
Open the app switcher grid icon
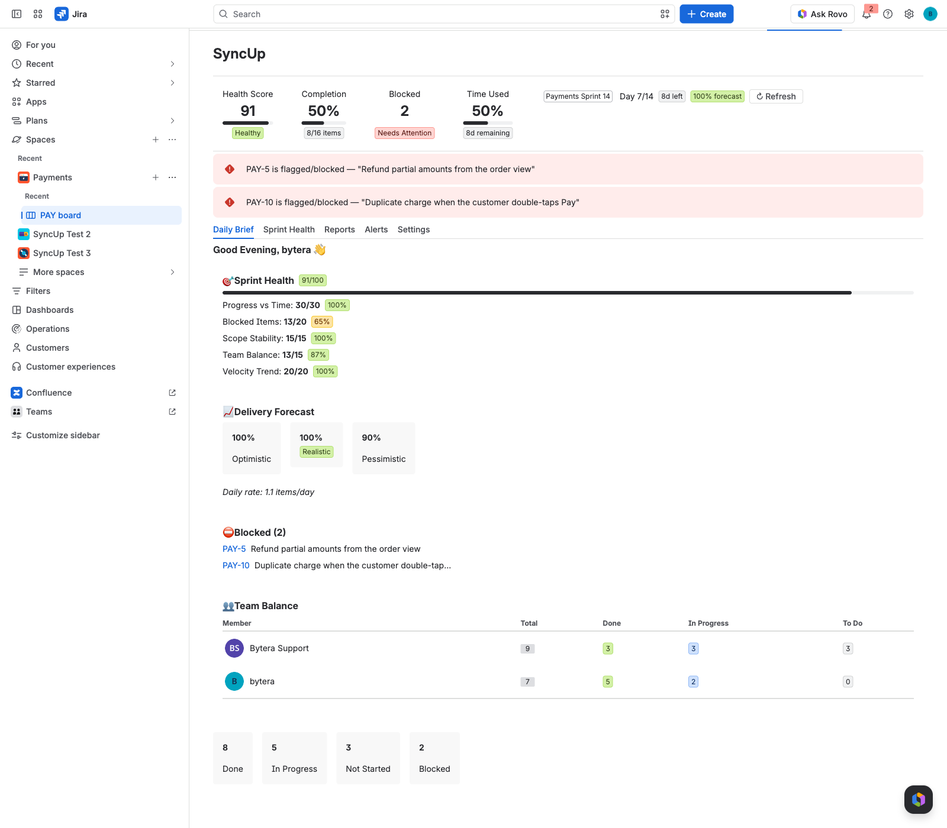(x=38, y=14)
